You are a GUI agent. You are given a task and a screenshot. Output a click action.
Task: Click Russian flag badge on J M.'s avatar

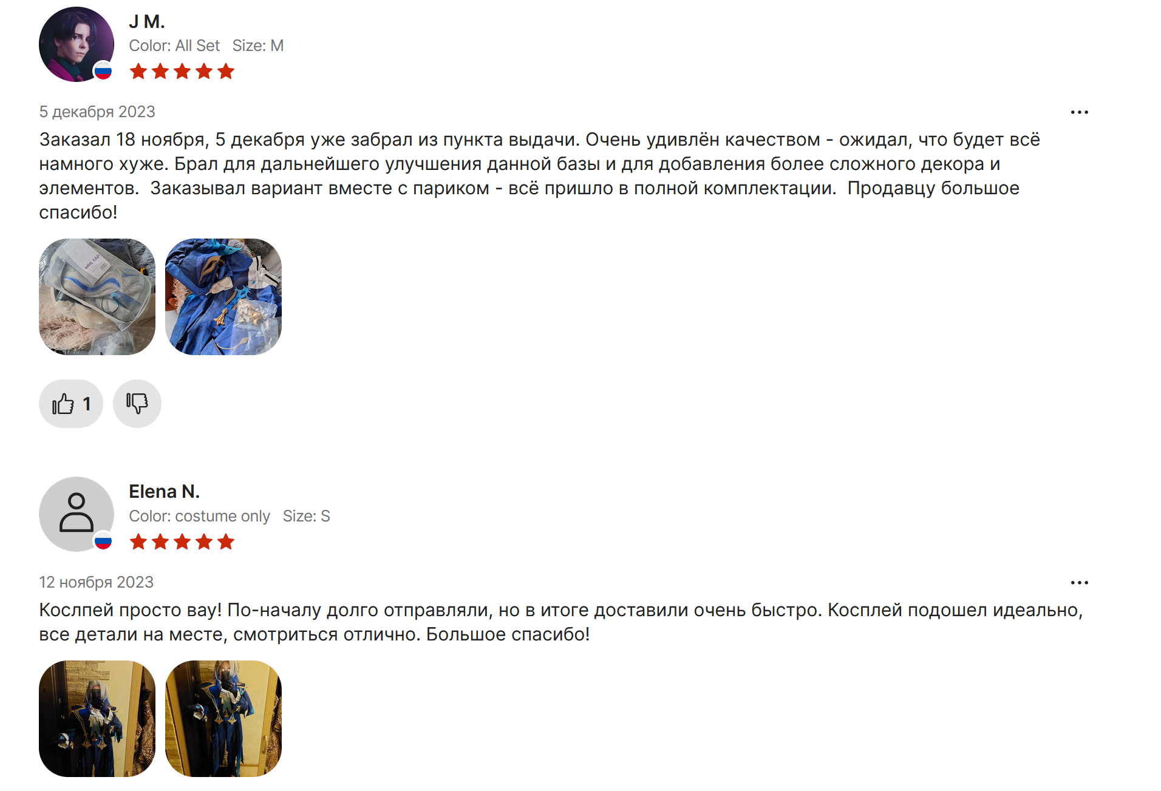[103, 72]
